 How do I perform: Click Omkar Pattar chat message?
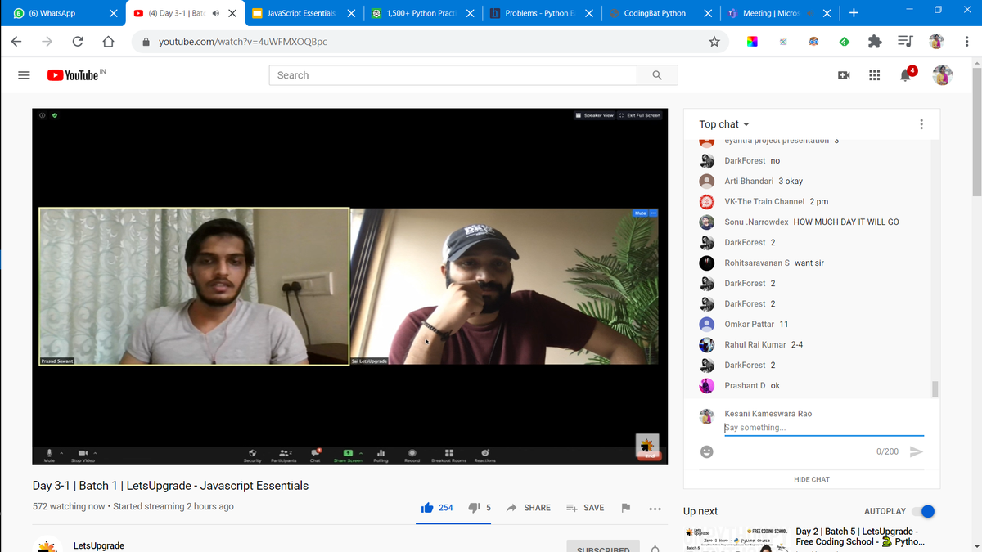click(x=812, y=325)
